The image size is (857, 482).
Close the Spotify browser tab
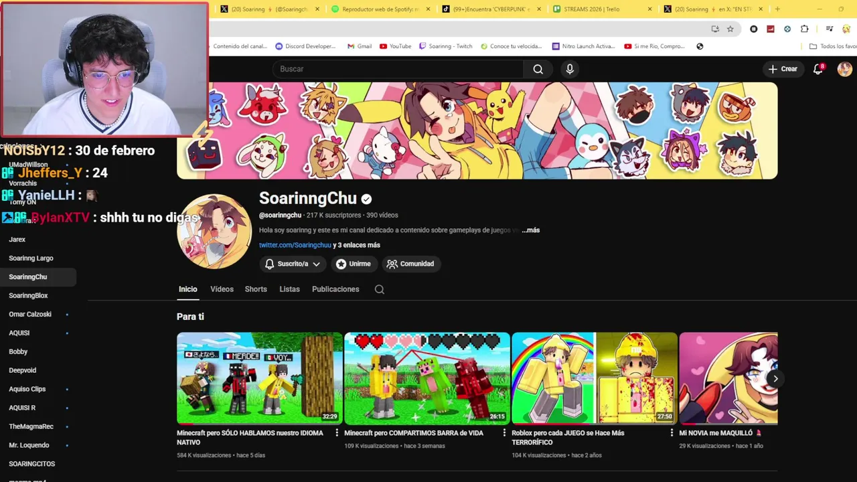coord(428,9)
